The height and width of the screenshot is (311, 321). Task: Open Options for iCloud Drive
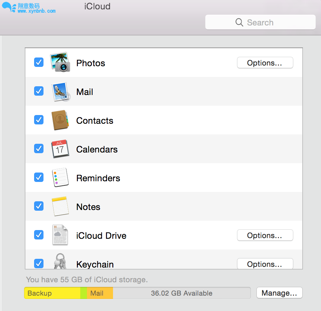pyautogui.click(x=265, y=235)
